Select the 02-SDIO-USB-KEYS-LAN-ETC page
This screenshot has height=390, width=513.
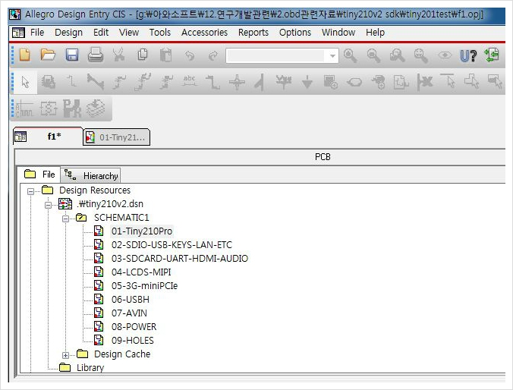click(x=172, y=245)
